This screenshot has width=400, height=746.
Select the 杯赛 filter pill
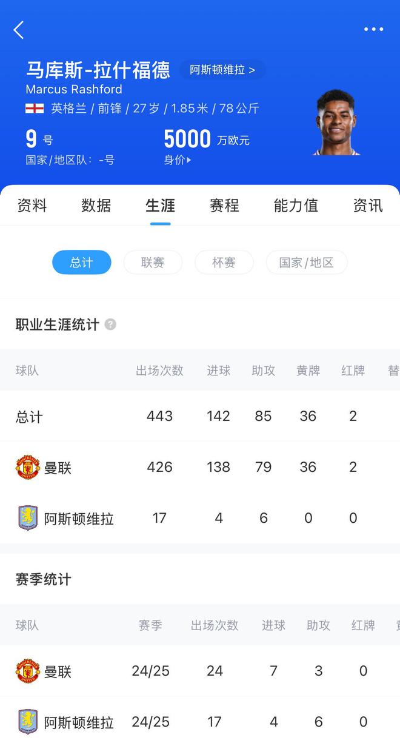224,263
